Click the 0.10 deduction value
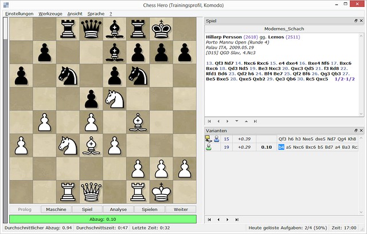This screenshot has height=234, width=367. tap(266, 147)
